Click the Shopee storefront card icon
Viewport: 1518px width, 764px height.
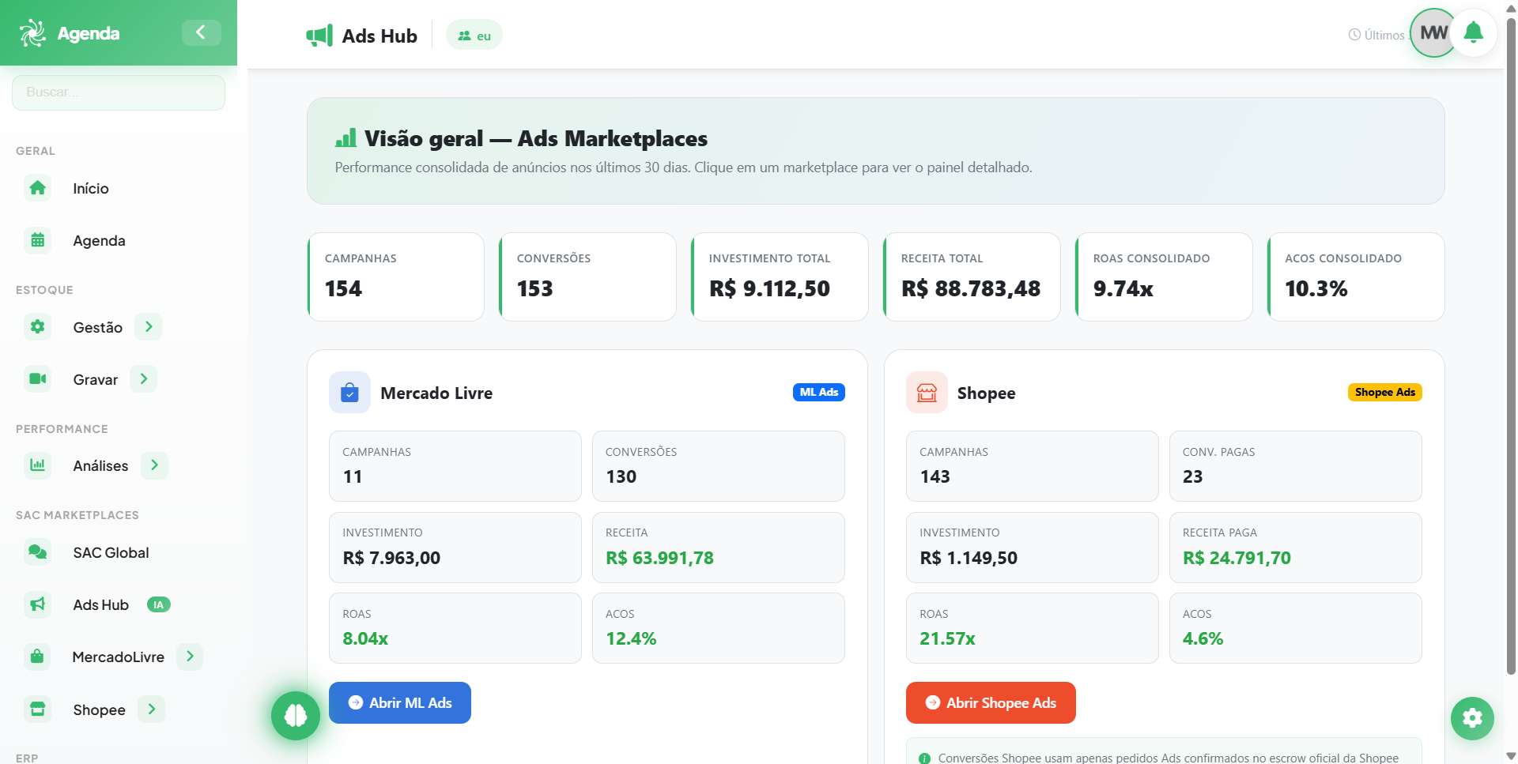[x=927, y=392]
